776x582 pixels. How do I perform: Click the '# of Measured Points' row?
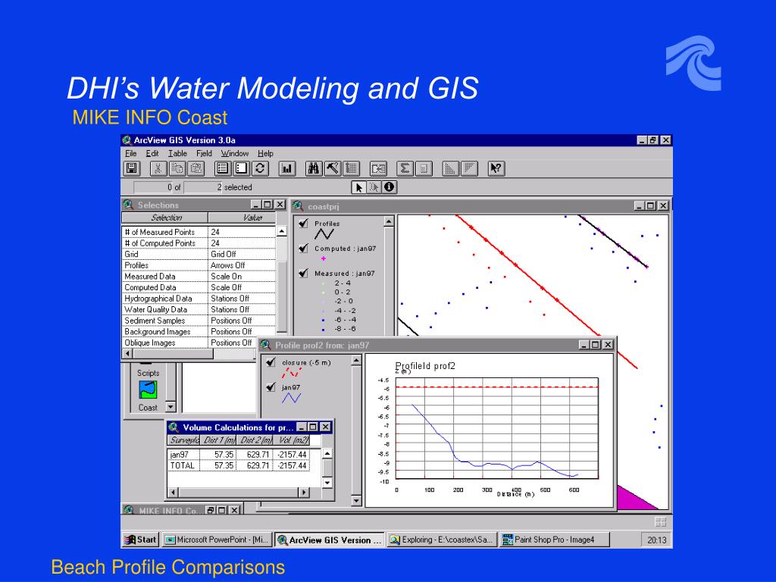click(x=199, y=232)
